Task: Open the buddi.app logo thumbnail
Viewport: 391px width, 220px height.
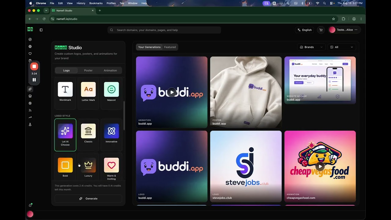Action: pyautogui.click(x=172, y=167)
